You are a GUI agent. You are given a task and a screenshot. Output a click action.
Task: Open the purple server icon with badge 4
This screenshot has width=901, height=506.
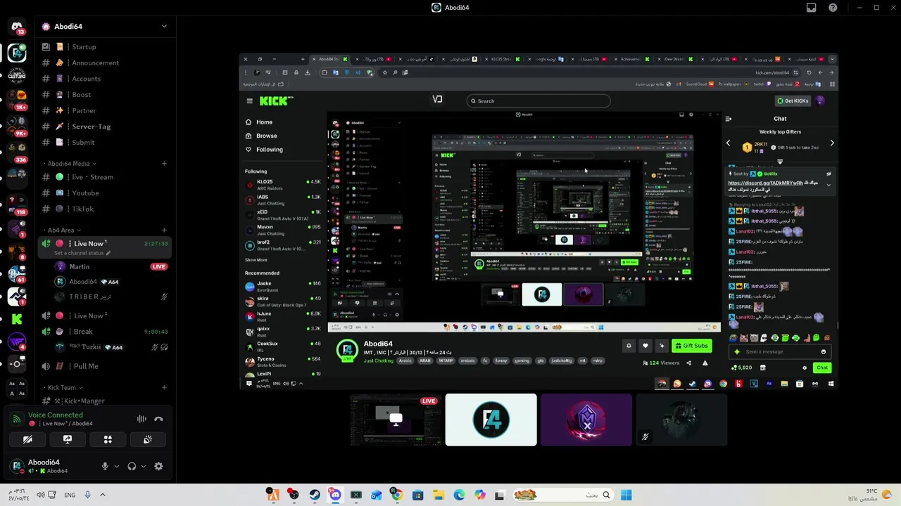(17, 342)
